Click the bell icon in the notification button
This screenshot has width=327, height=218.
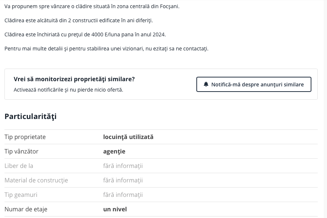[x=206, y=85]
